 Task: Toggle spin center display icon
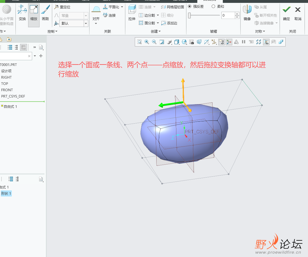click(229, 42)
